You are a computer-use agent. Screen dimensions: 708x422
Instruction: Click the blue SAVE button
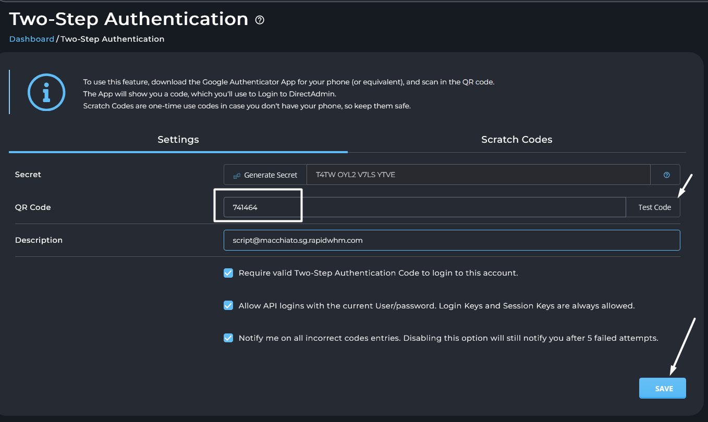(663, 389)
